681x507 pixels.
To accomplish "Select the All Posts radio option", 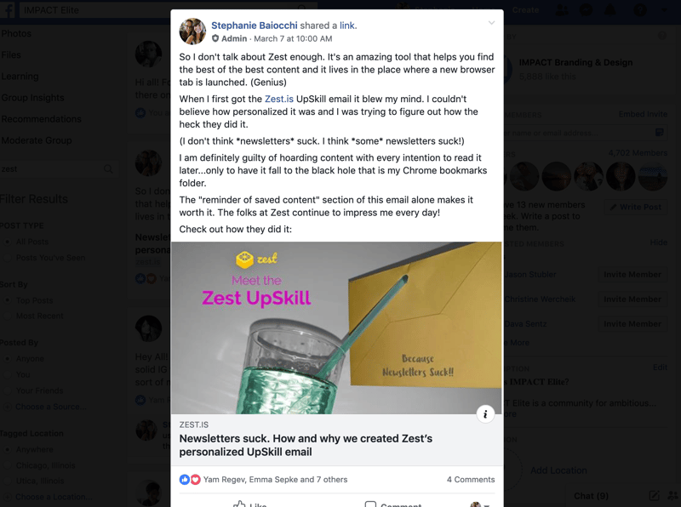I will [x=8, y=242].
